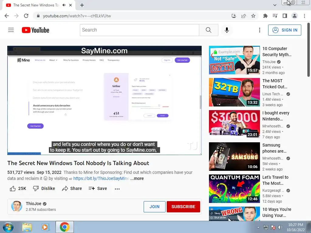This screenshot has width=311, height=233.
Task: Switch to Chrome on the taskbar
Action: coord(65,227)
